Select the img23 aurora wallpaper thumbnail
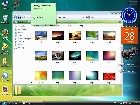This screenshot has height=105, width=140. 75,56
